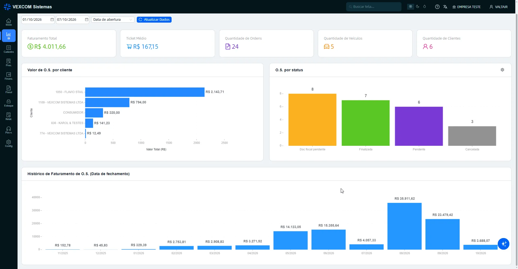Click the help question mark icon
The width and height of the screenshot is (518, 269).
[437, 7]
